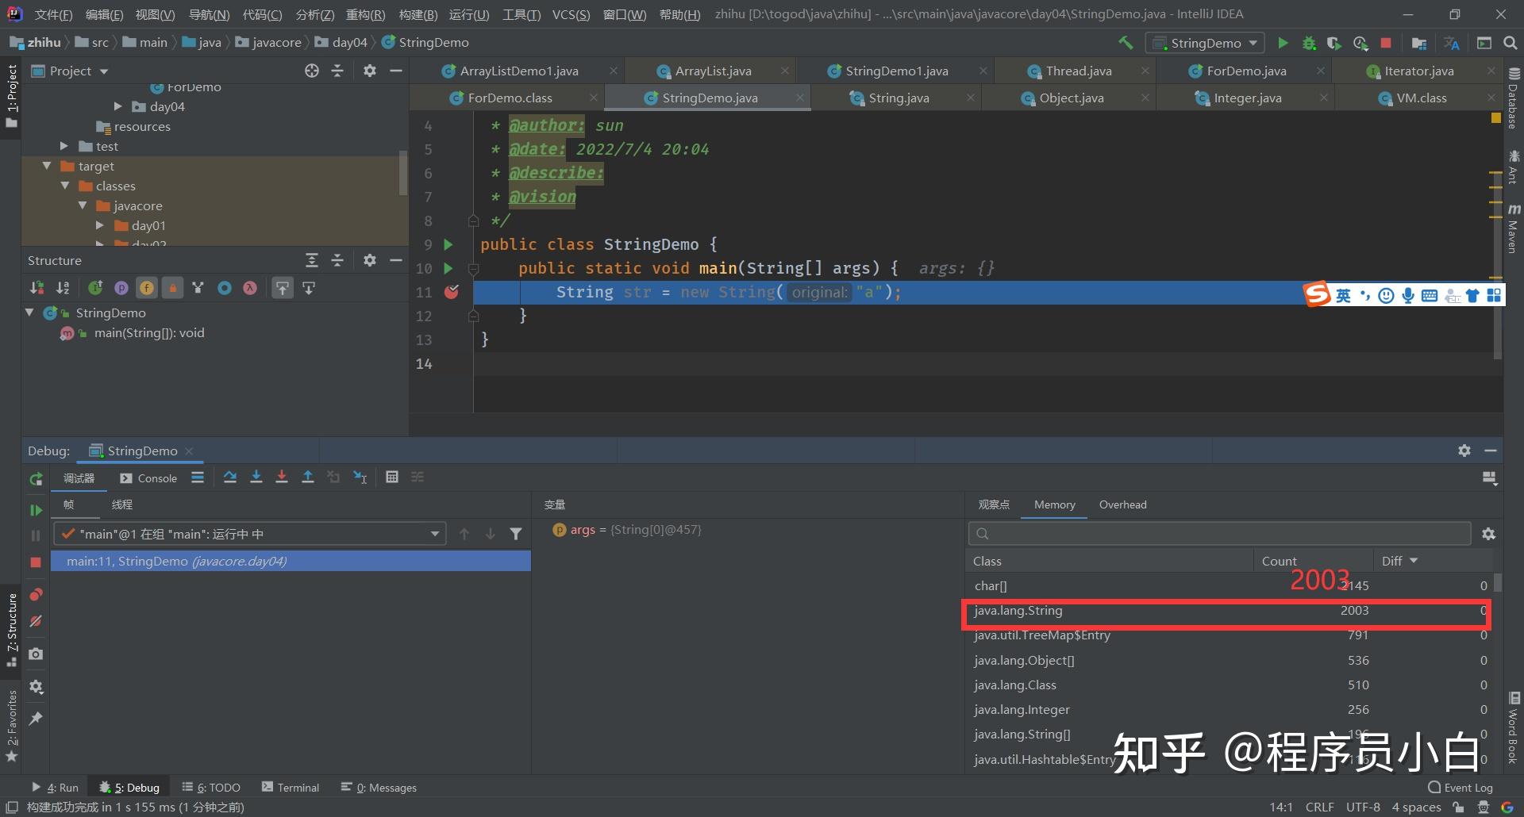Select main:11 StringDemo stack frame
The image size is (1524, 817).
(x=291, y=561)
